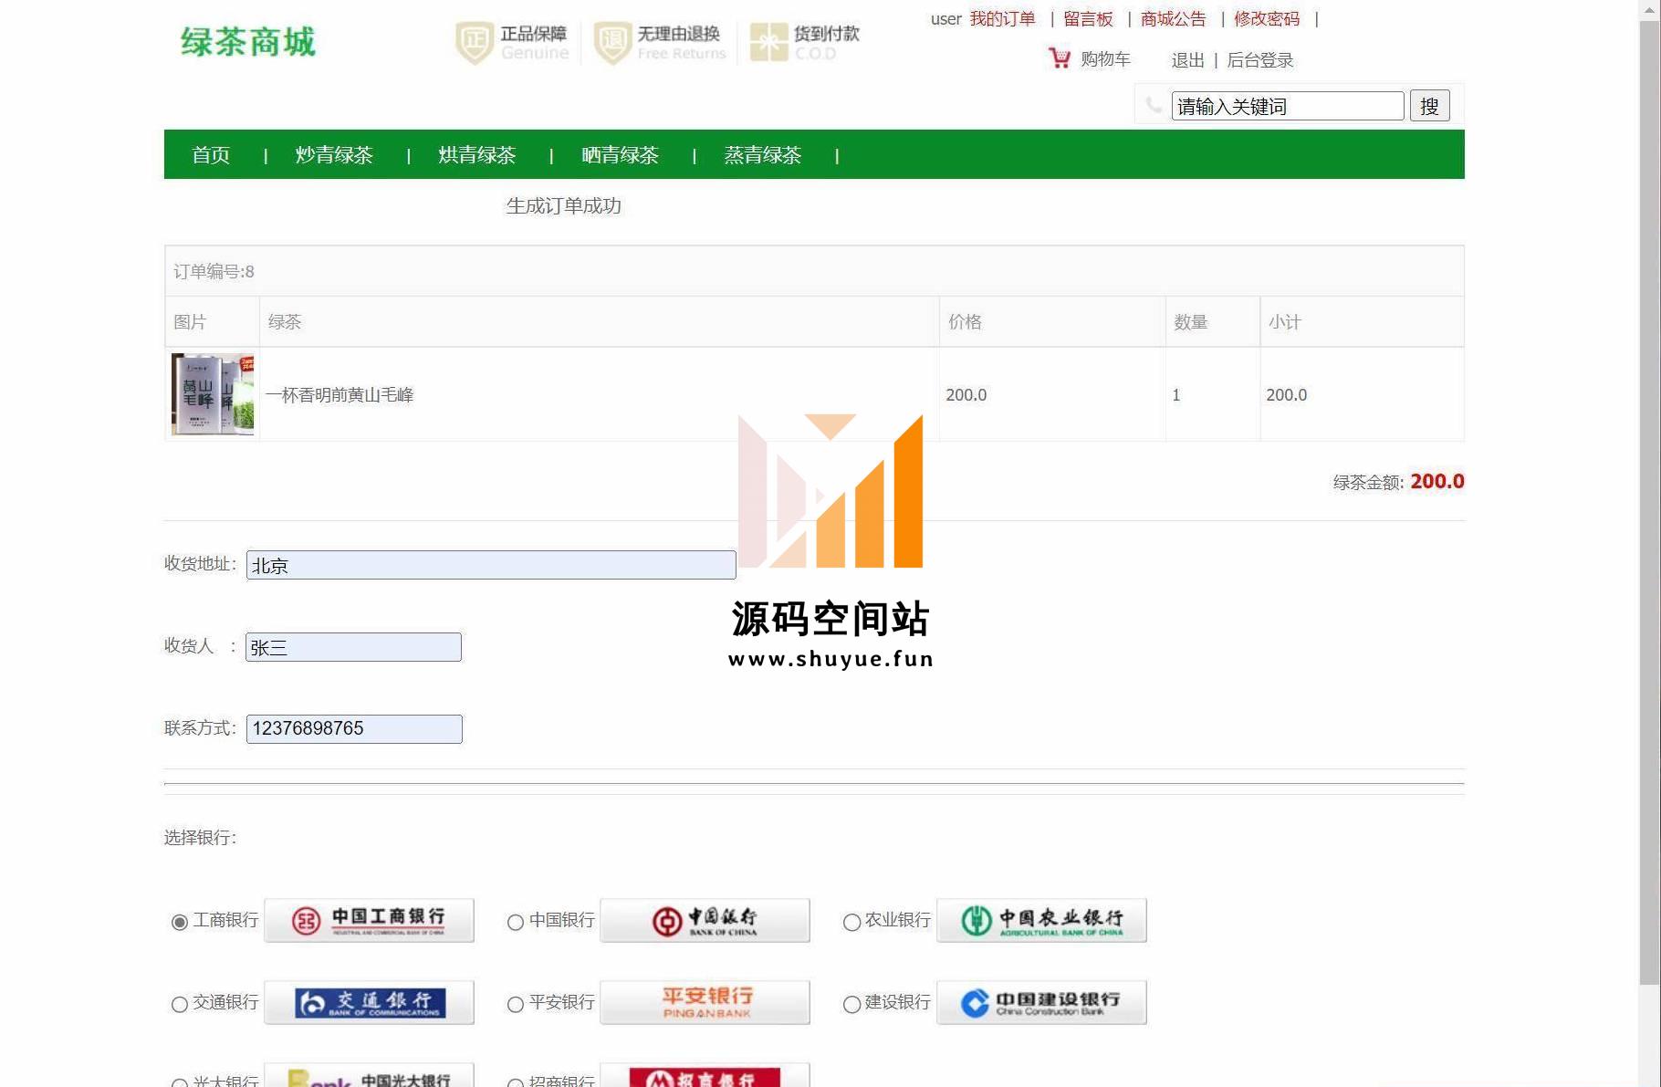Pick the 建设银行 radio option
This screenshot has width=1661, height=1087.
point(851,1005)
